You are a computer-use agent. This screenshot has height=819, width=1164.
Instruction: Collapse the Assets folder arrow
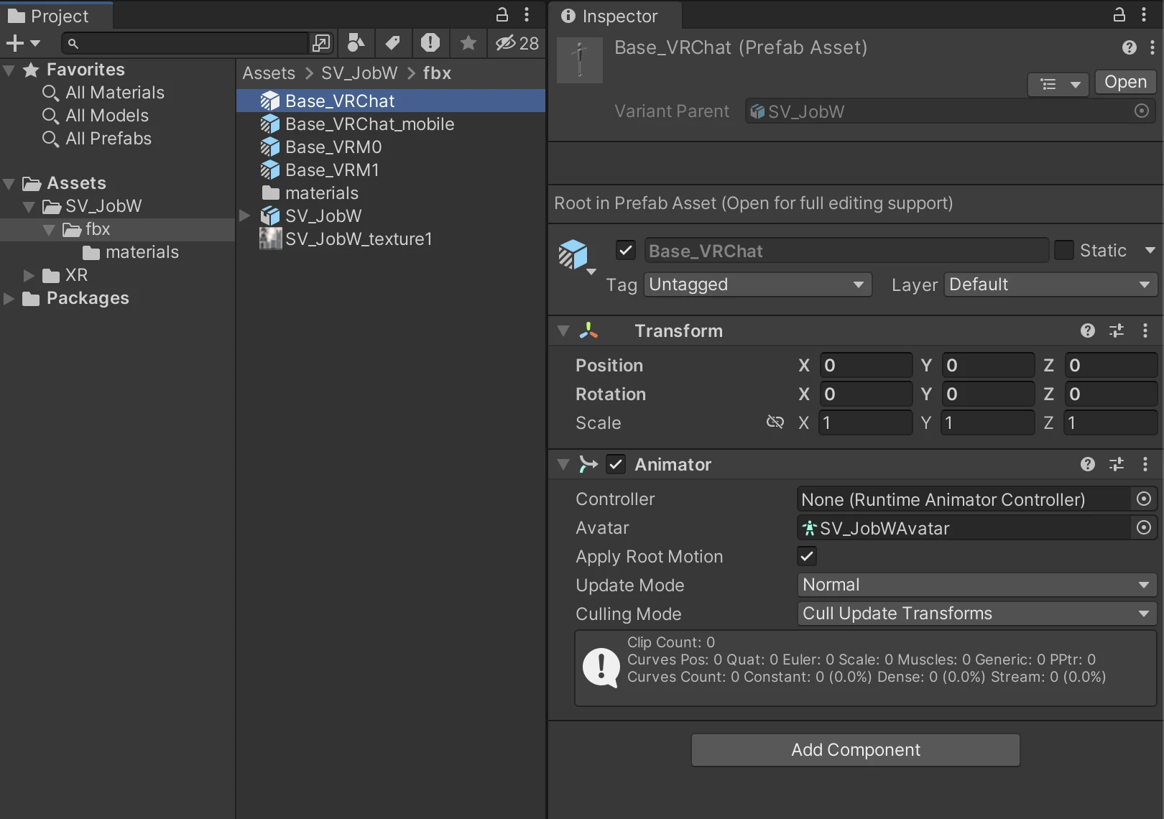[9, 183]
